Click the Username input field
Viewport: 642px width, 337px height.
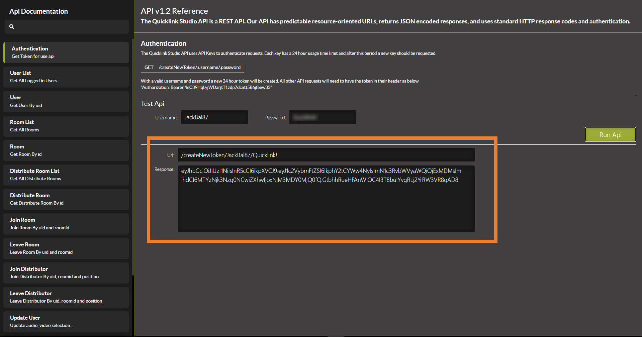point(214,117)
